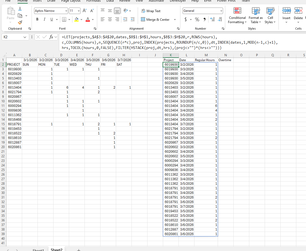Increase the cell indent
The width and height of the screenshot is (306, 251).
point(133,19)
